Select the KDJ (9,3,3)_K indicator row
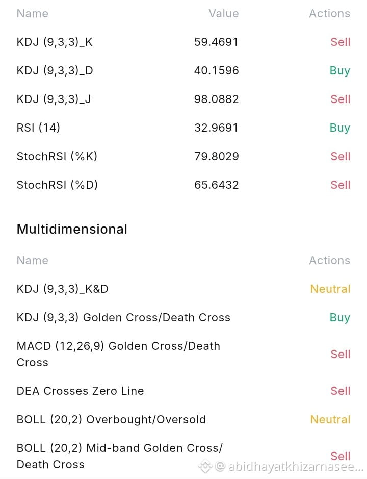Screen dimensions: 367x479 [x=183, y=42]
